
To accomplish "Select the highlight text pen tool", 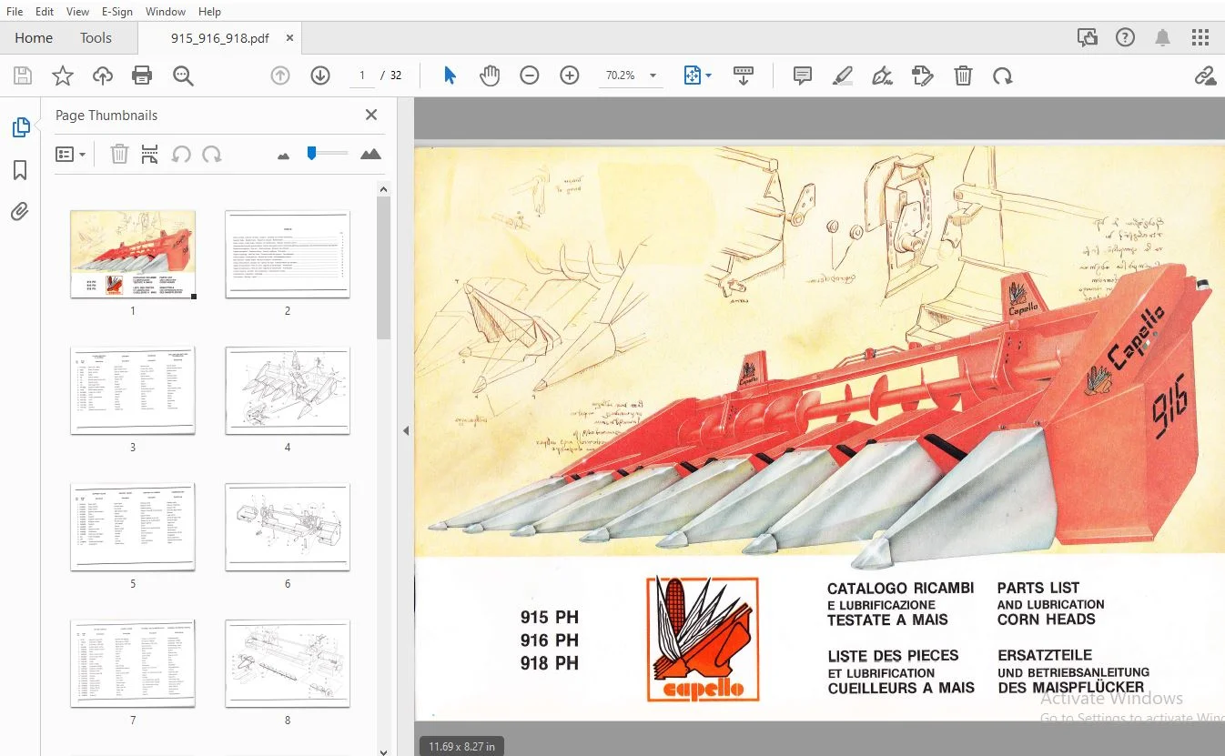I will 843,76.
